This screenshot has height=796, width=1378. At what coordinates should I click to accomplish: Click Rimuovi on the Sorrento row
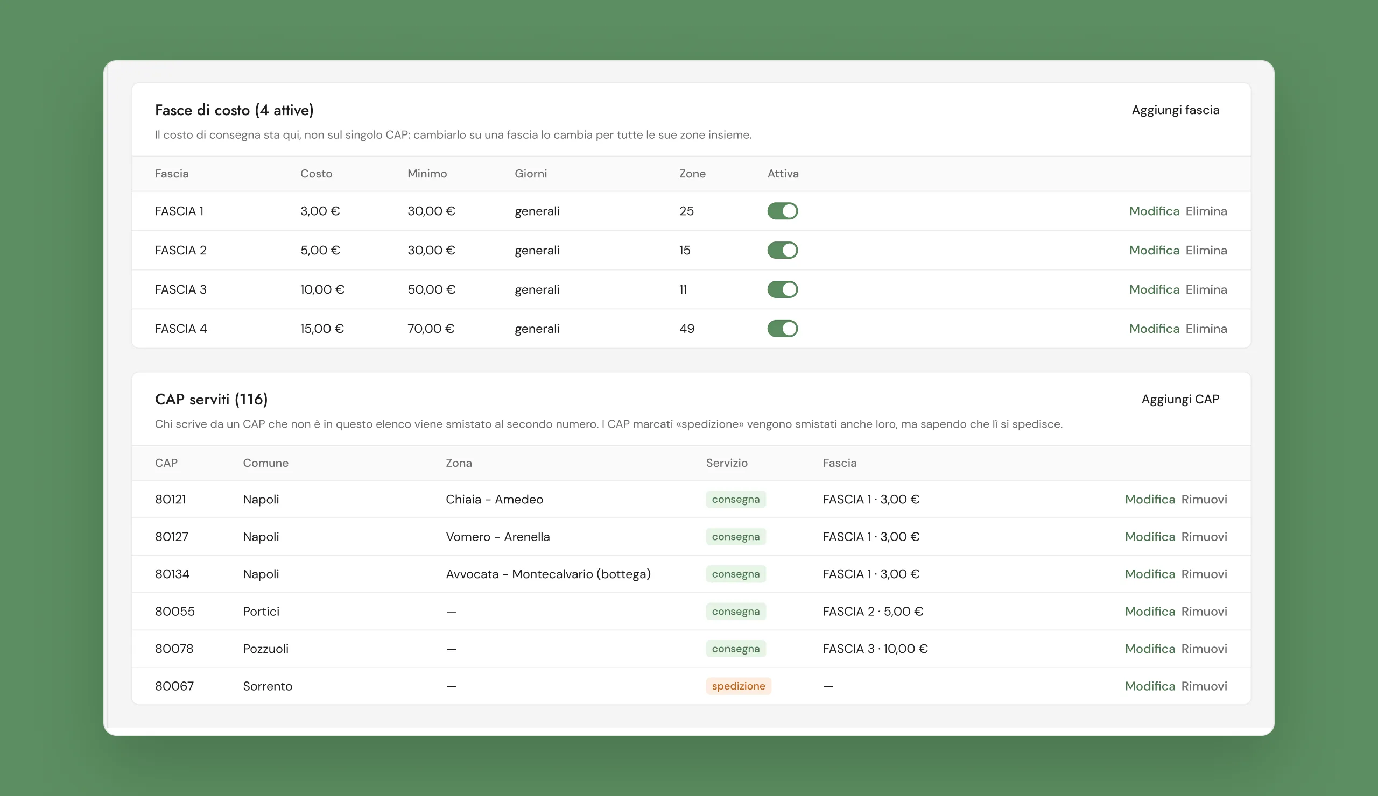tap(1204, 686)
